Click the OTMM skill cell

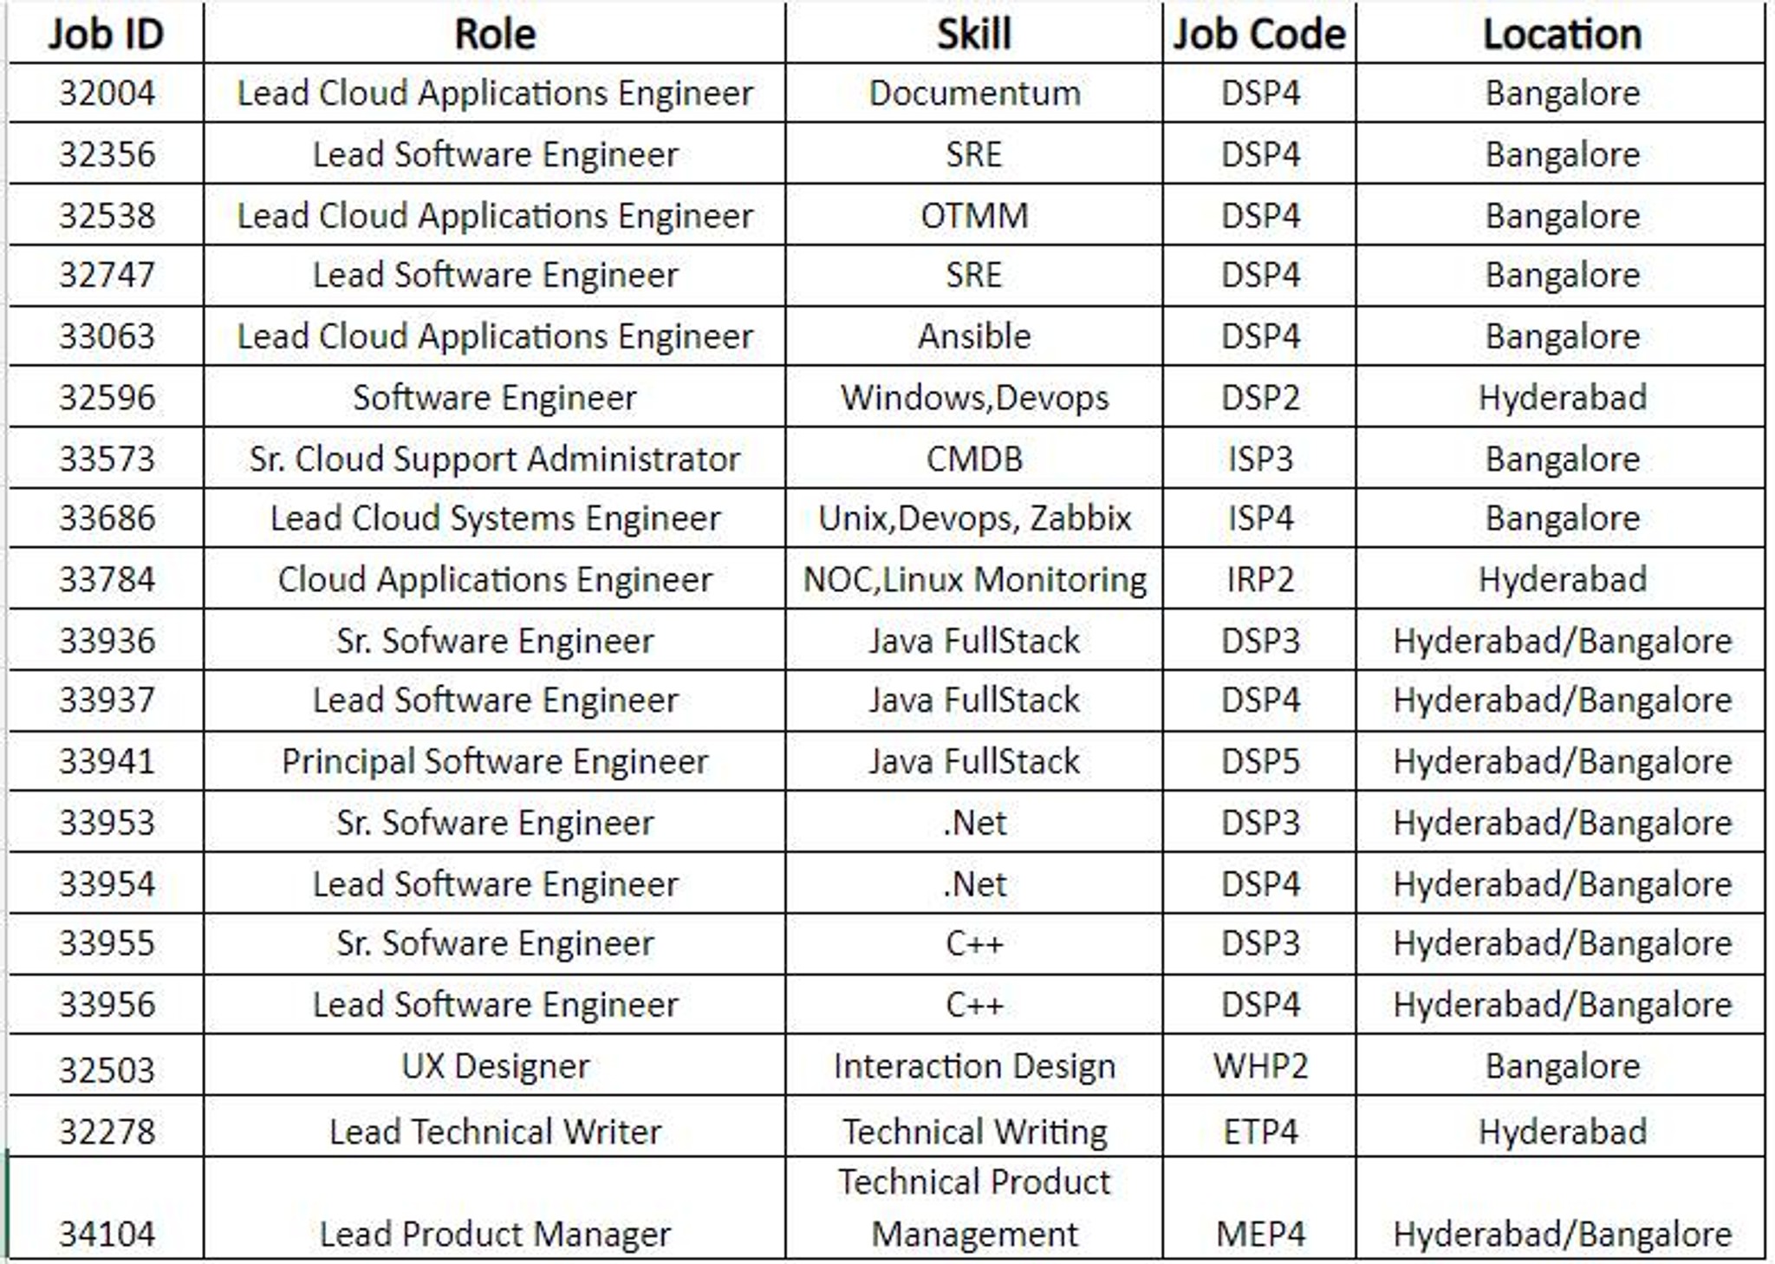(973, 215)
